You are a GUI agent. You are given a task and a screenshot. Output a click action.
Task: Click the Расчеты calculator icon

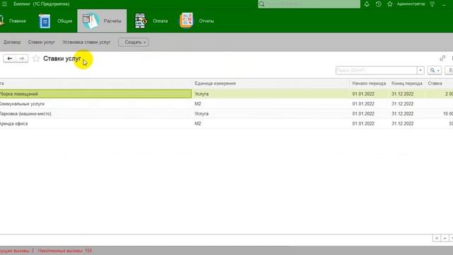click(x=91, y=21)
